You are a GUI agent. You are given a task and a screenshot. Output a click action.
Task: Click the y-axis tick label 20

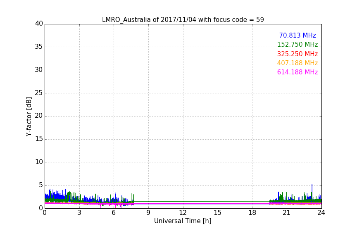(39, 116)
